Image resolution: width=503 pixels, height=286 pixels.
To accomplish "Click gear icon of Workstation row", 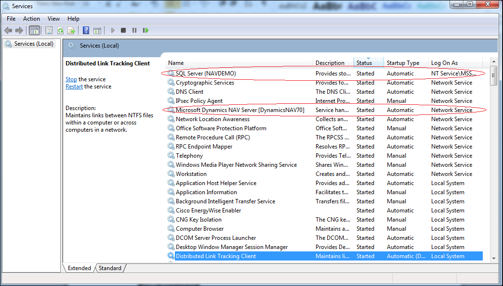I will 171,174.
